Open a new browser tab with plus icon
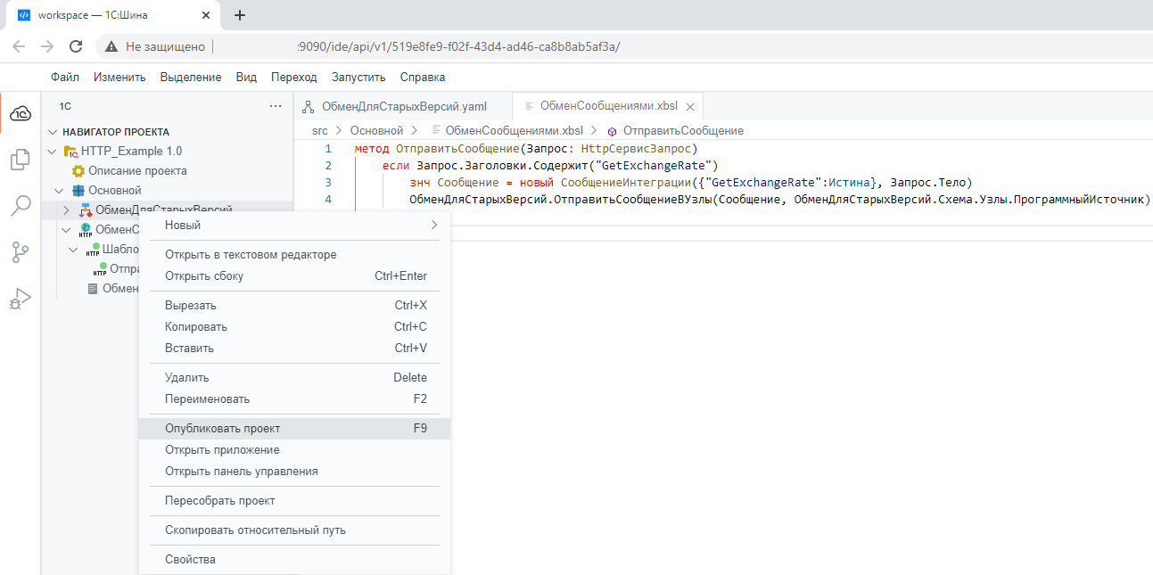1153x575 pixels. click(x=239, y=15)
